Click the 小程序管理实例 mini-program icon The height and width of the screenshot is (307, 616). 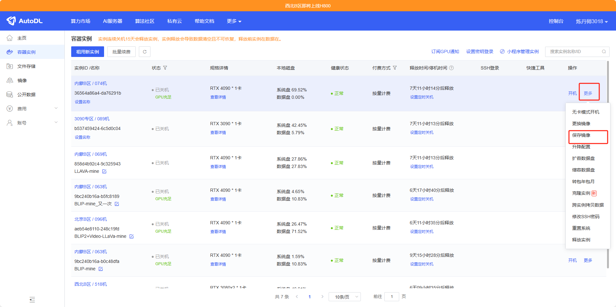pyautogui.click(x=502, y=51)
